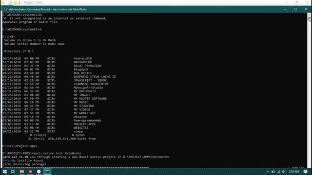Viewport: 312px width, 175px height.
Task: Click the MY VIDEOS entry
Action: pyautogui.click(x=82, y=109)
